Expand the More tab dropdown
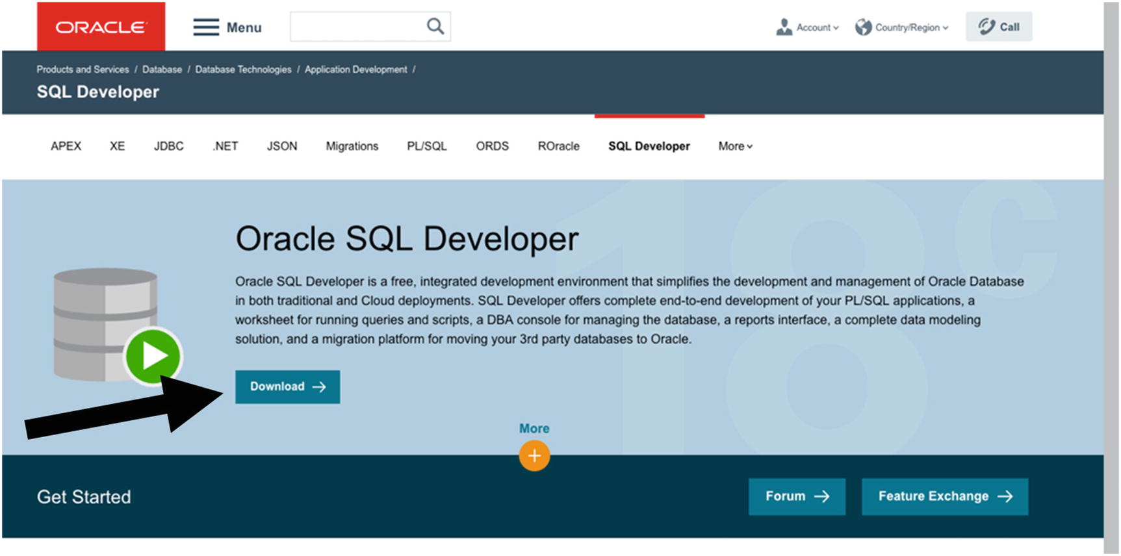 [735, 146]
